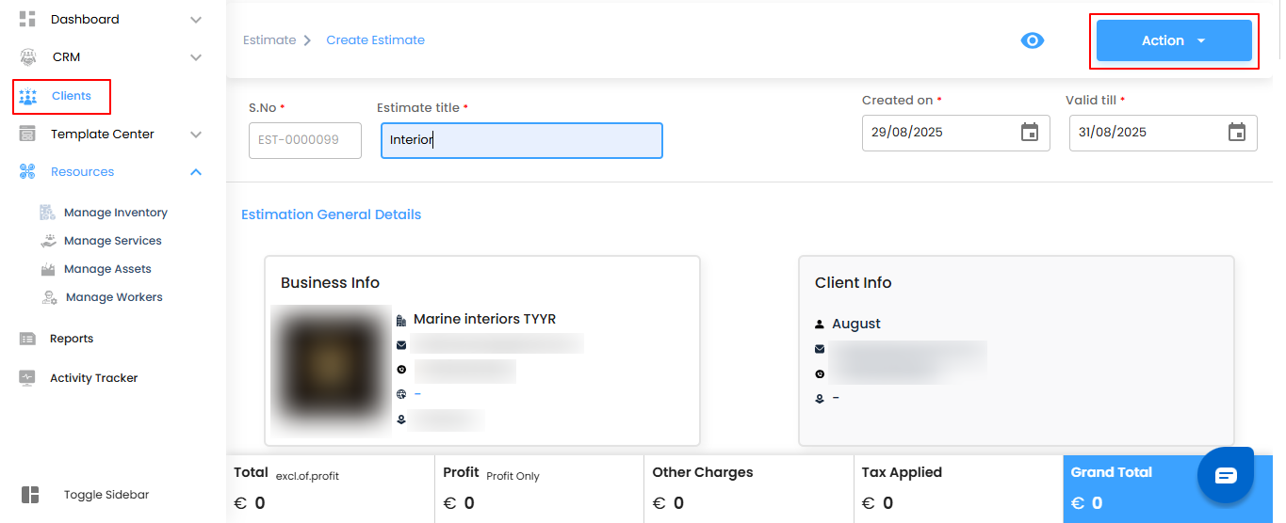The image size is (1286, 523).
Task: Select Manage Workers in Resources
Action: coord(113,297)
